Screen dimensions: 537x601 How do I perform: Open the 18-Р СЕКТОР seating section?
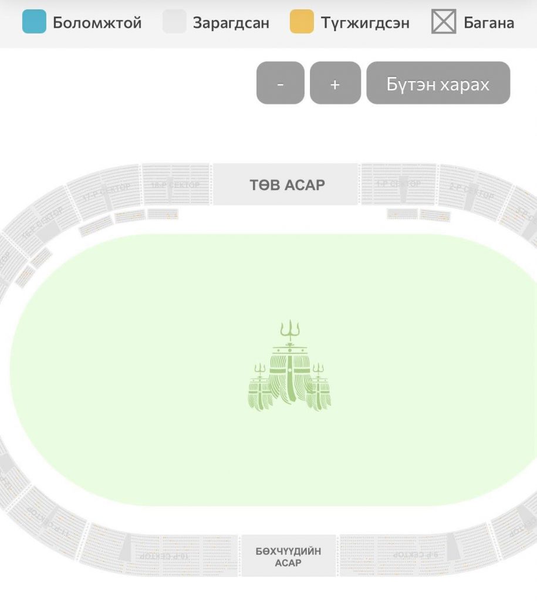tap(175, 185)
